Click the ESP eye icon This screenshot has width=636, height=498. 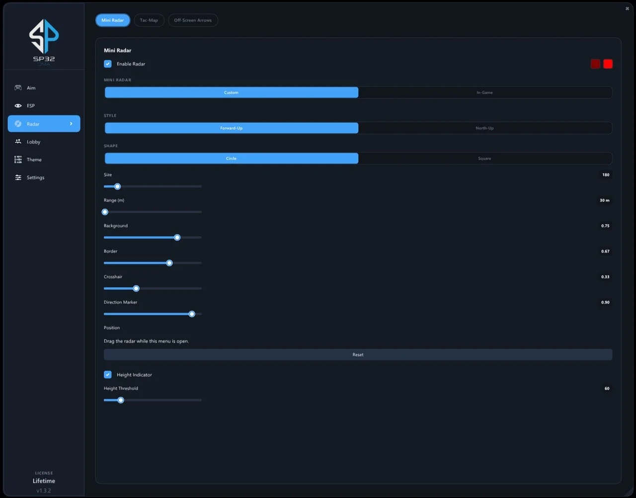point(18,106)
